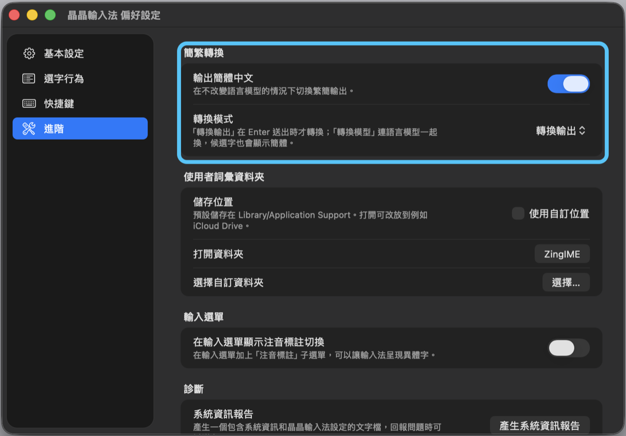The height and width of the screenshot is (436, 626).
Task: Click the 選擇... custom folder button
Action: [x=566, y=282]
